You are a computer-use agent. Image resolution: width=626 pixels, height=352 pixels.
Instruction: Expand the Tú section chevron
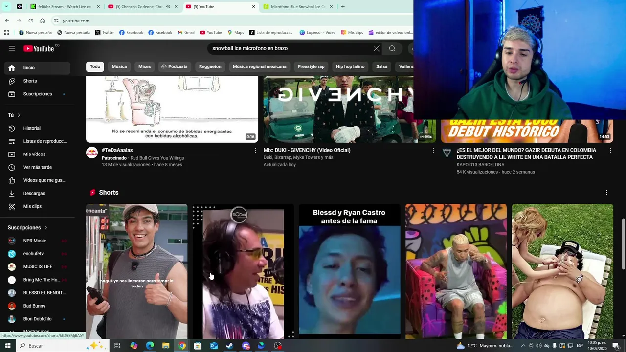pos(19,115)
